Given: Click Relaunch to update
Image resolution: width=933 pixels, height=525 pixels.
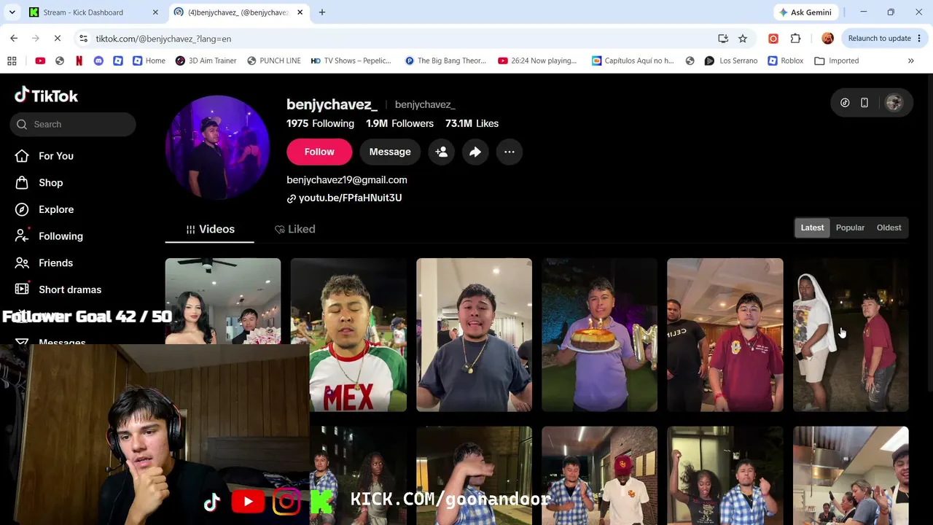Looking at the screenshot, I should [879, 39].
